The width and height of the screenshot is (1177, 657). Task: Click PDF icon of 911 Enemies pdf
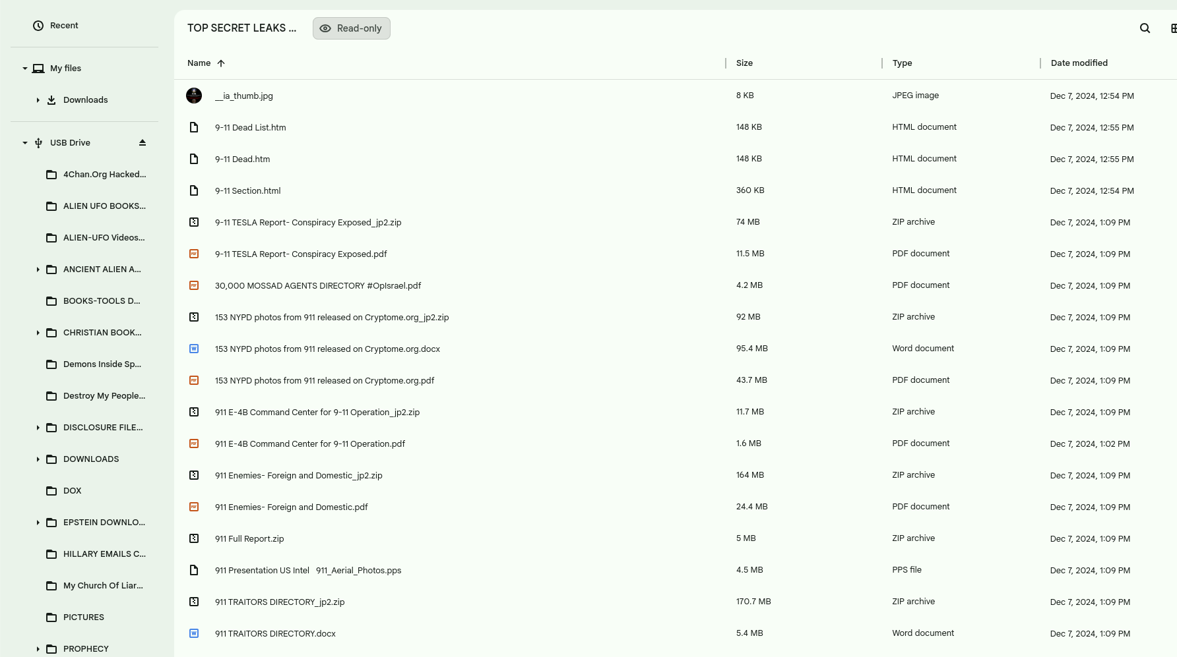[x=194, y=507]
